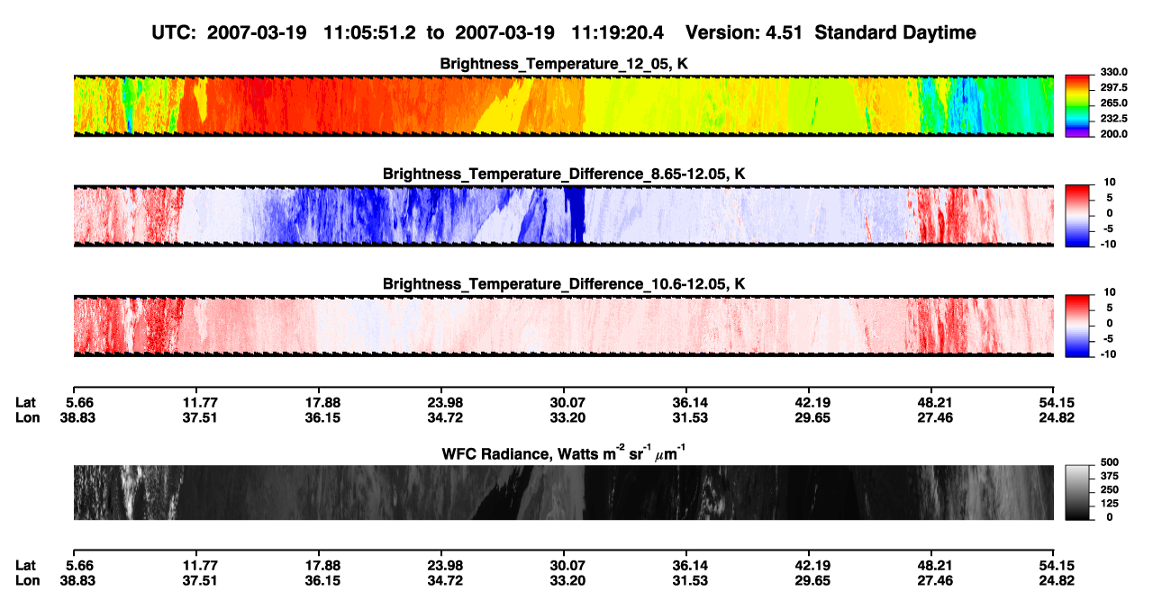
Task: Click the Brightness_Temperature_12_05 rainbow colorbar
Action: pos(1079,105)
